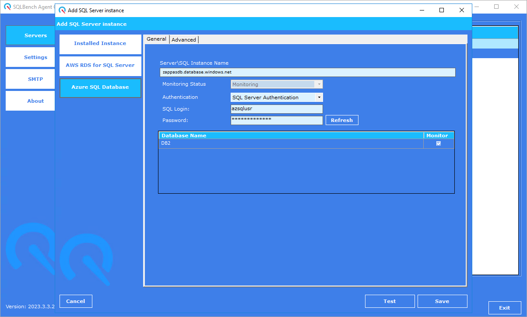Minimize the Add SQL Server instance dialog

point(422,10)
